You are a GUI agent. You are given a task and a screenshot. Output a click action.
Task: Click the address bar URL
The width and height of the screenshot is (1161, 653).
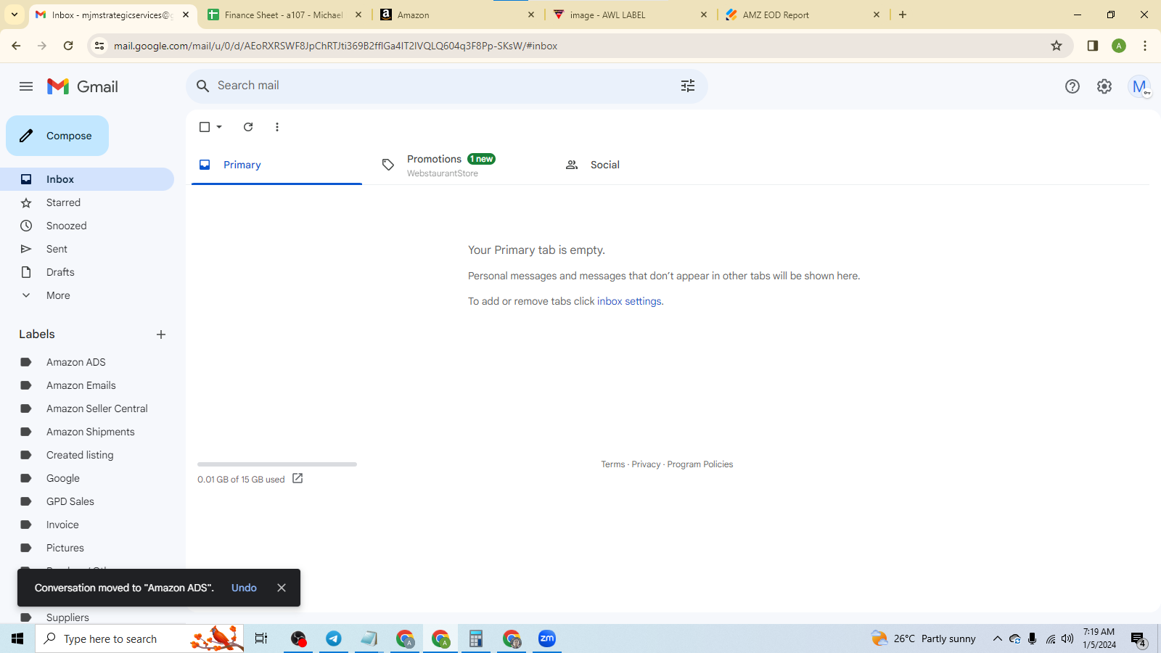pyautogui.click(x=335, y=46)
